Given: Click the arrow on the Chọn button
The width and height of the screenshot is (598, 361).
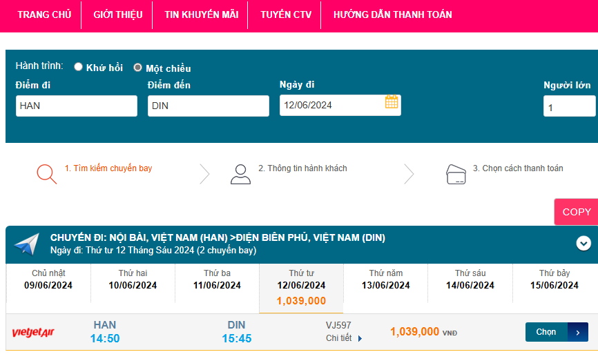Looking at the screenshot, I should (577, 332).
